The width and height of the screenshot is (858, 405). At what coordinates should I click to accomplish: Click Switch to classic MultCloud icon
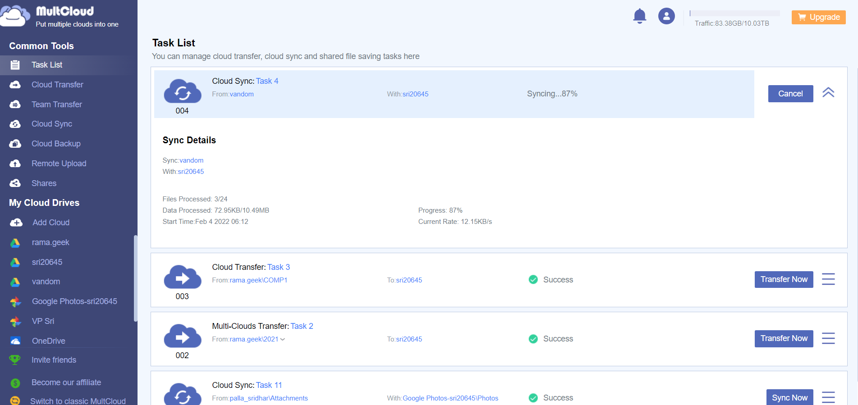[15, 400]
